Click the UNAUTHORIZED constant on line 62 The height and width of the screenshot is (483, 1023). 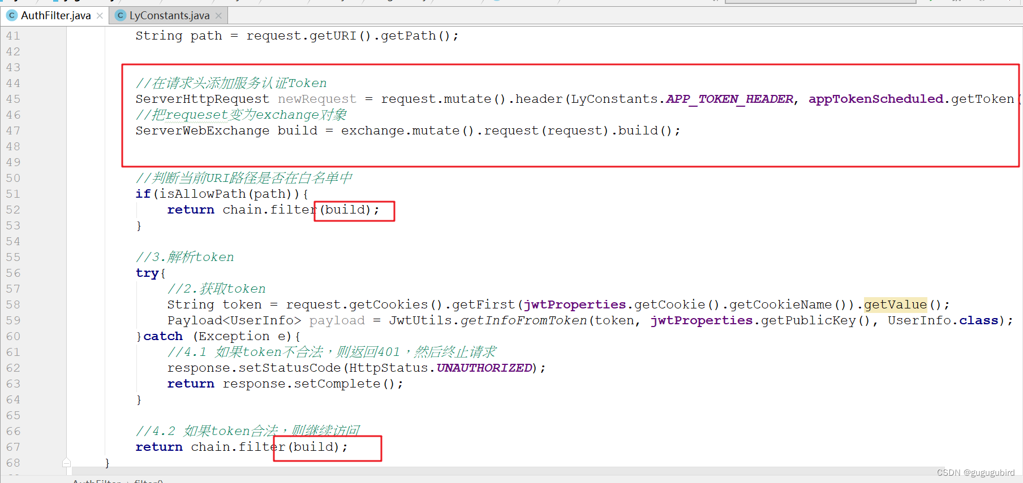(x=484, y=368)
